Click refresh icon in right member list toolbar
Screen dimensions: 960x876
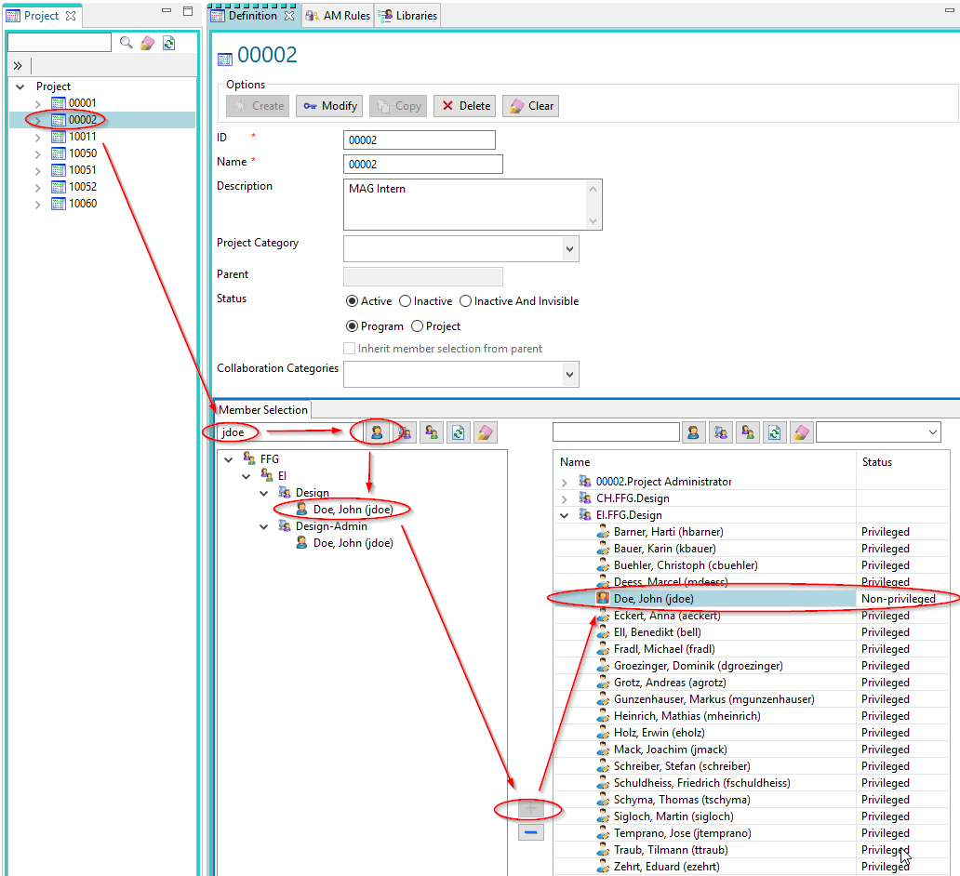click(774, 432)
